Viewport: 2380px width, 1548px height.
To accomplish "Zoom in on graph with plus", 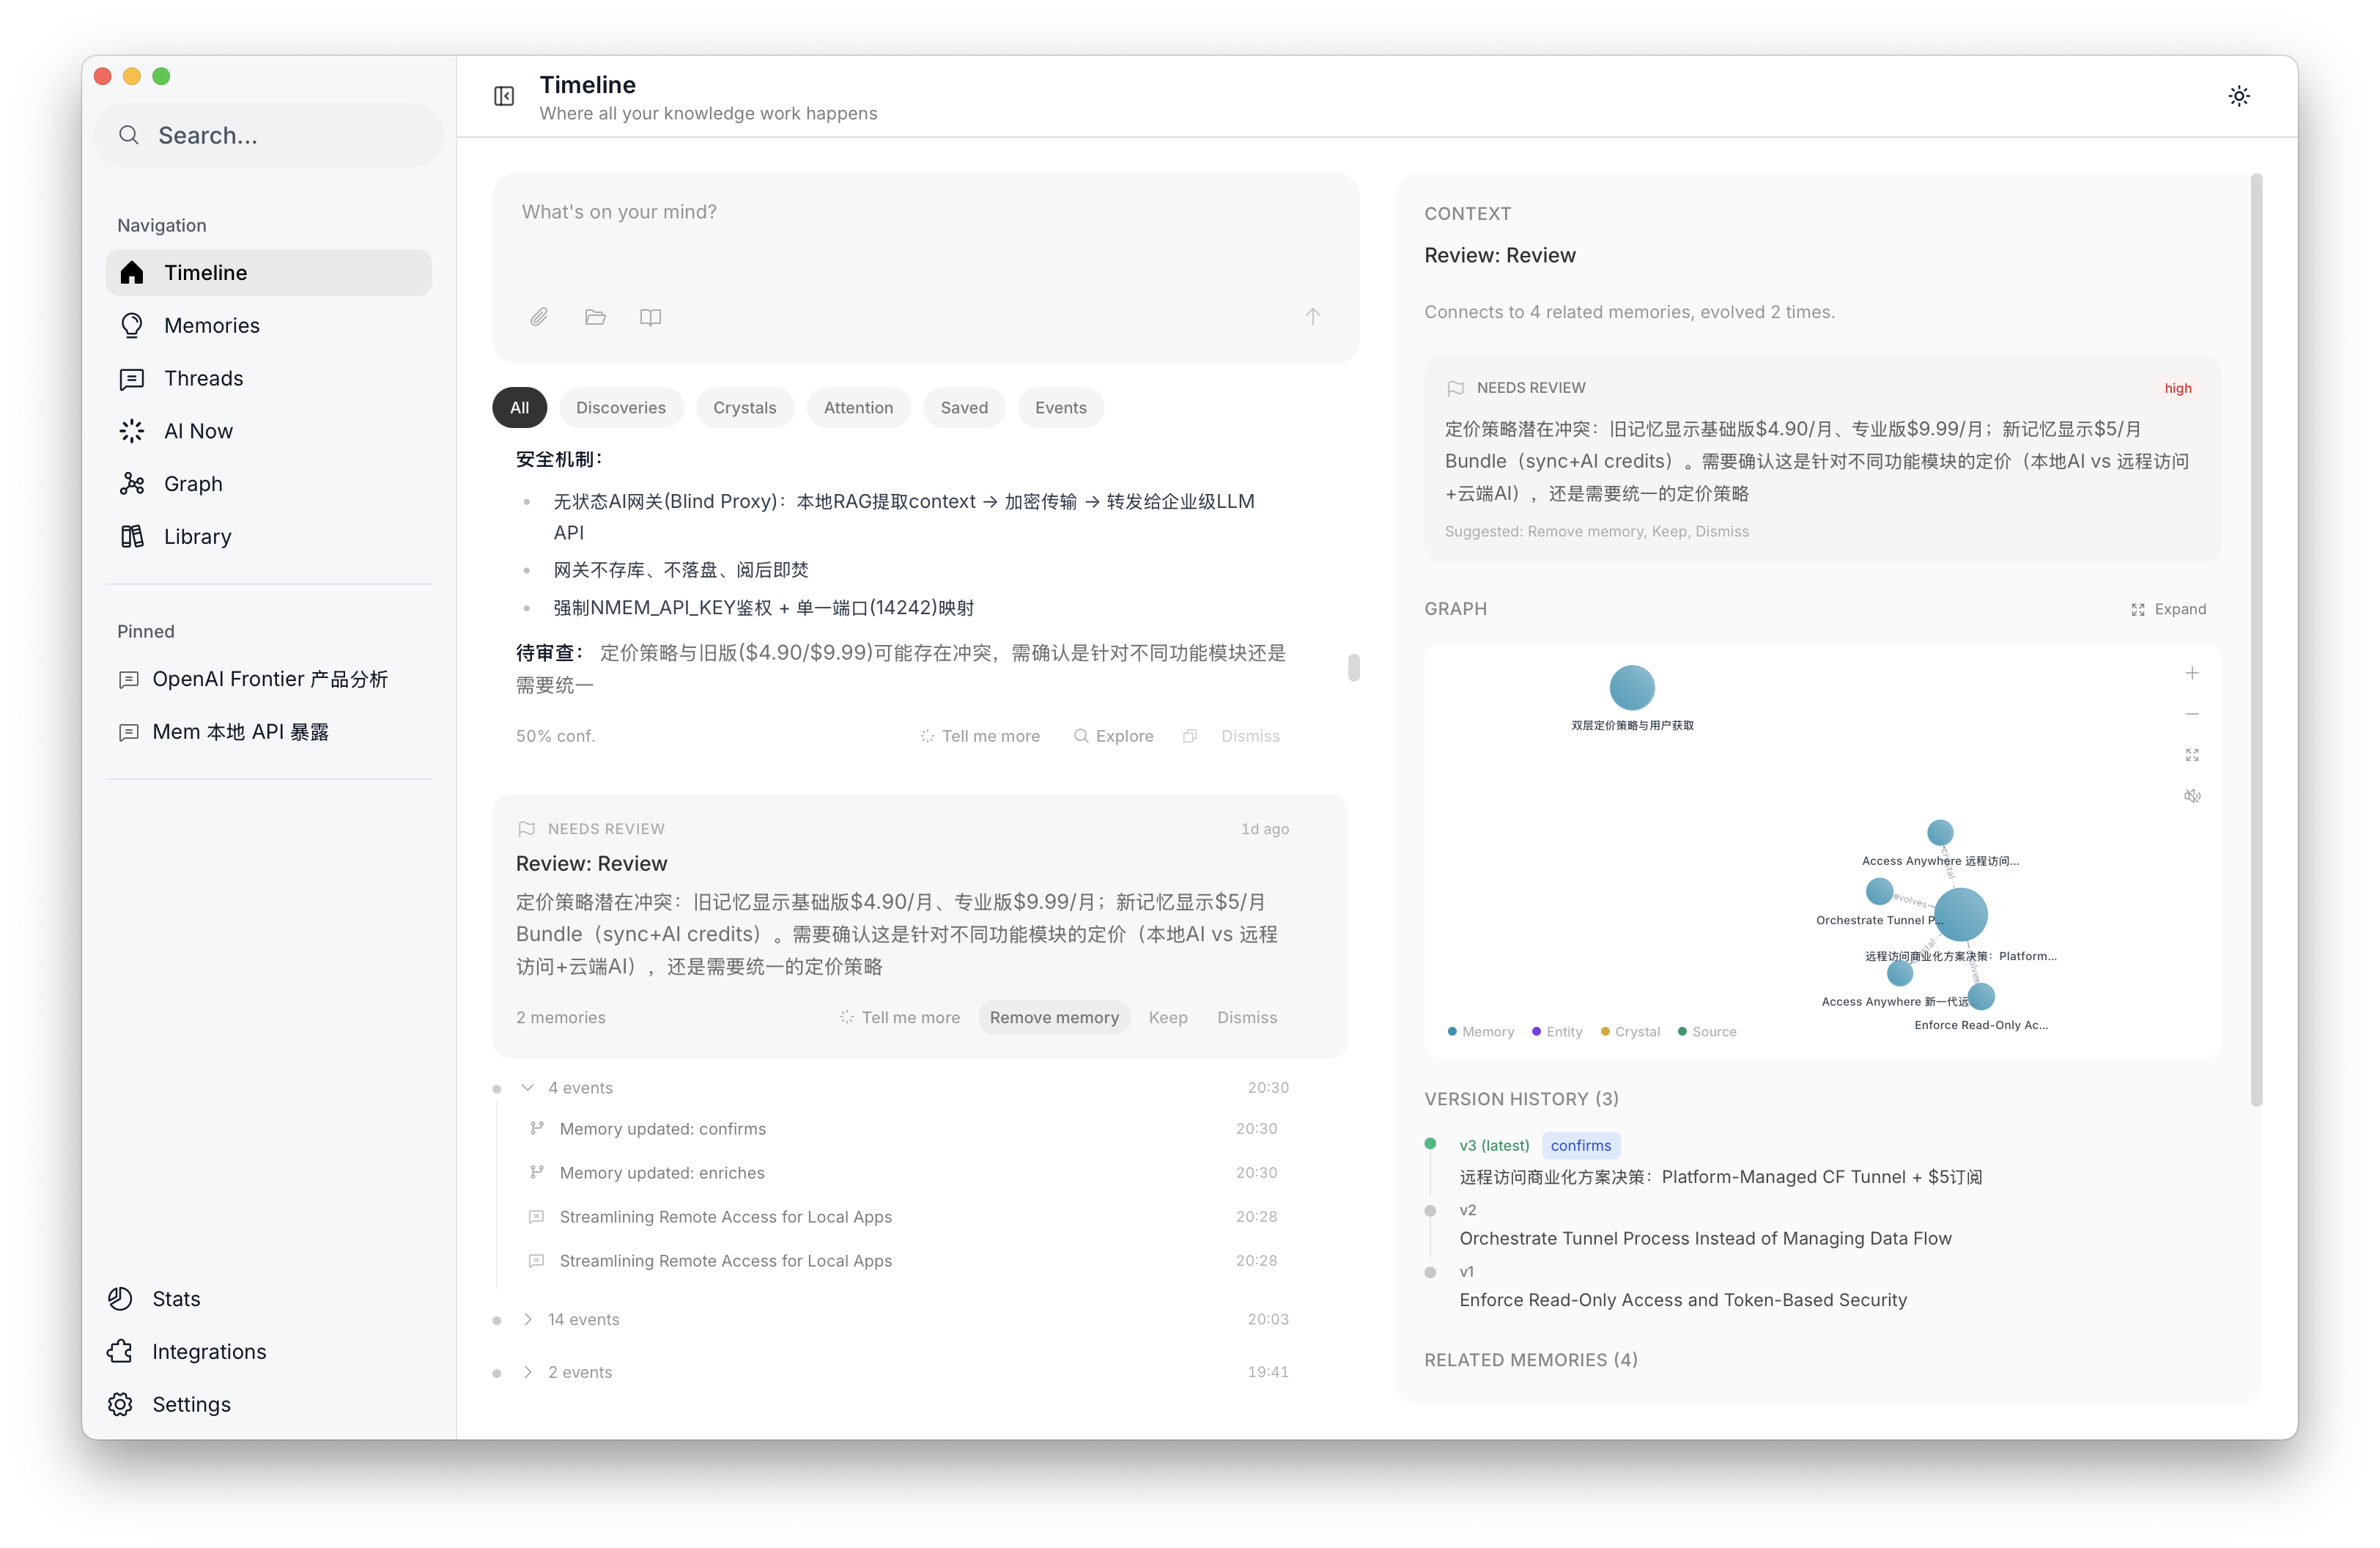I will (2192, 673).
